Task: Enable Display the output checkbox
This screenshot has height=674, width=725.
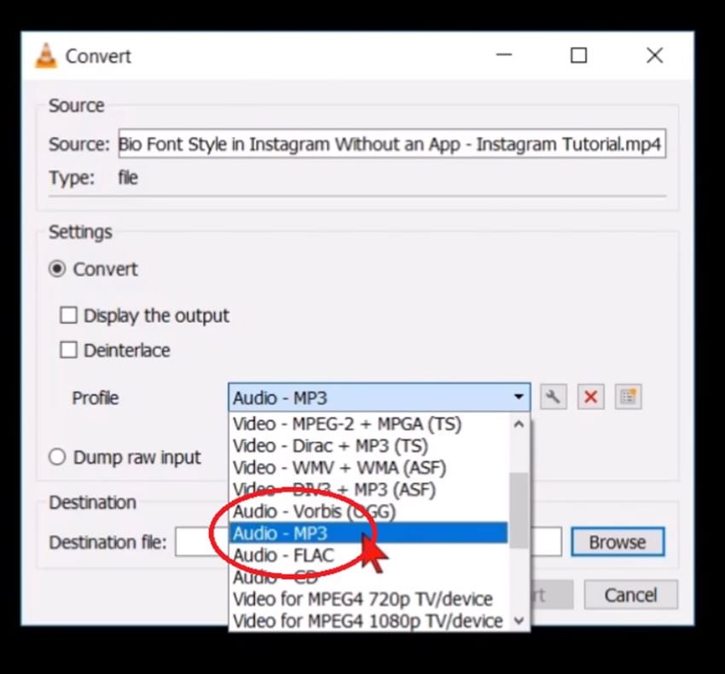Action: [x=68, y=315]
